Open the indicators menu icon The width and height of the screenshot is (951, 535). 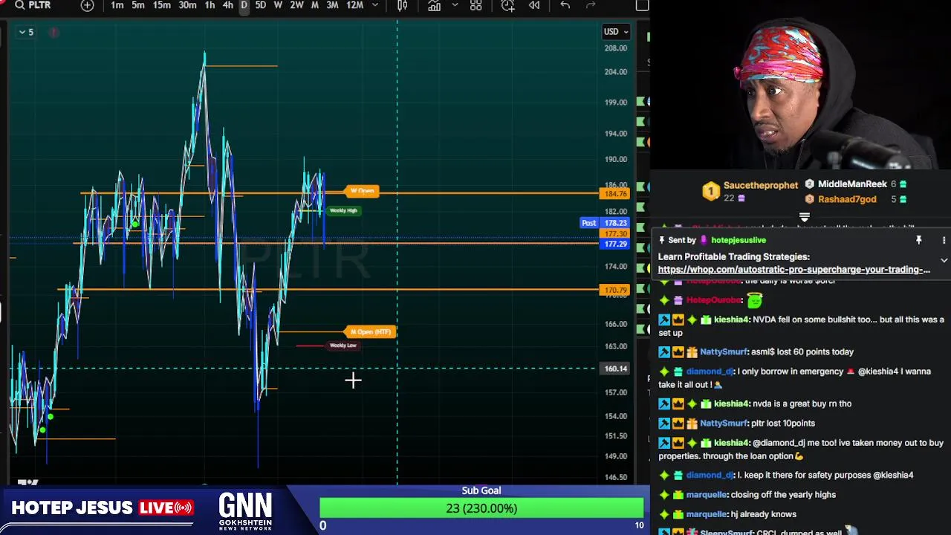pos(434,5)
